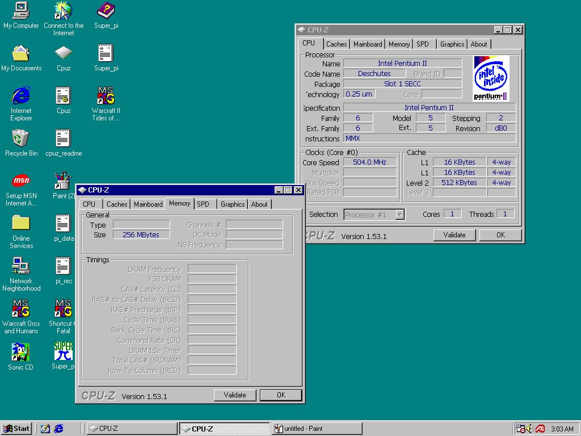This screenshot has width=581, height=436.
Task: Click the Internet Explorer quick launch icon
Action: click(58, 429)
